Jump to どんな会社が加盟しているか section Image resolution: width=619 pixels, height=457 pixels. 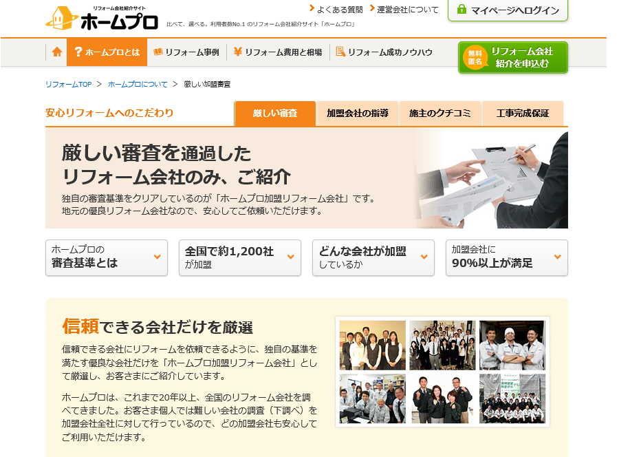373,257
